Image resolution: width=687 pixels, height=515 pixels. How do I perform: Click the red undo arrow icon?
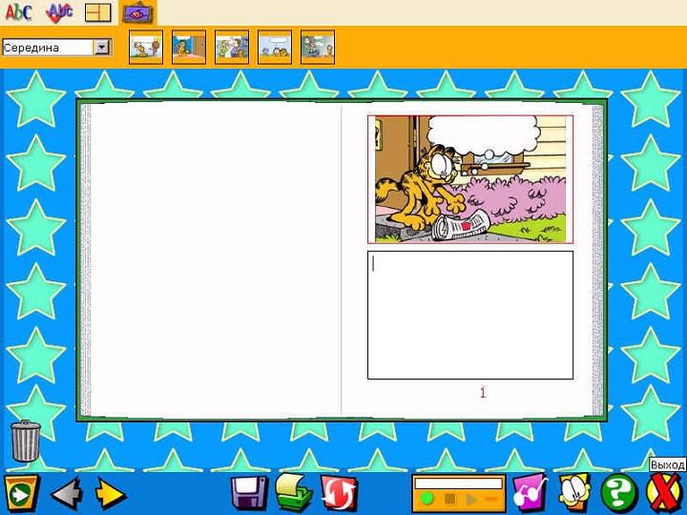(339, 493)
